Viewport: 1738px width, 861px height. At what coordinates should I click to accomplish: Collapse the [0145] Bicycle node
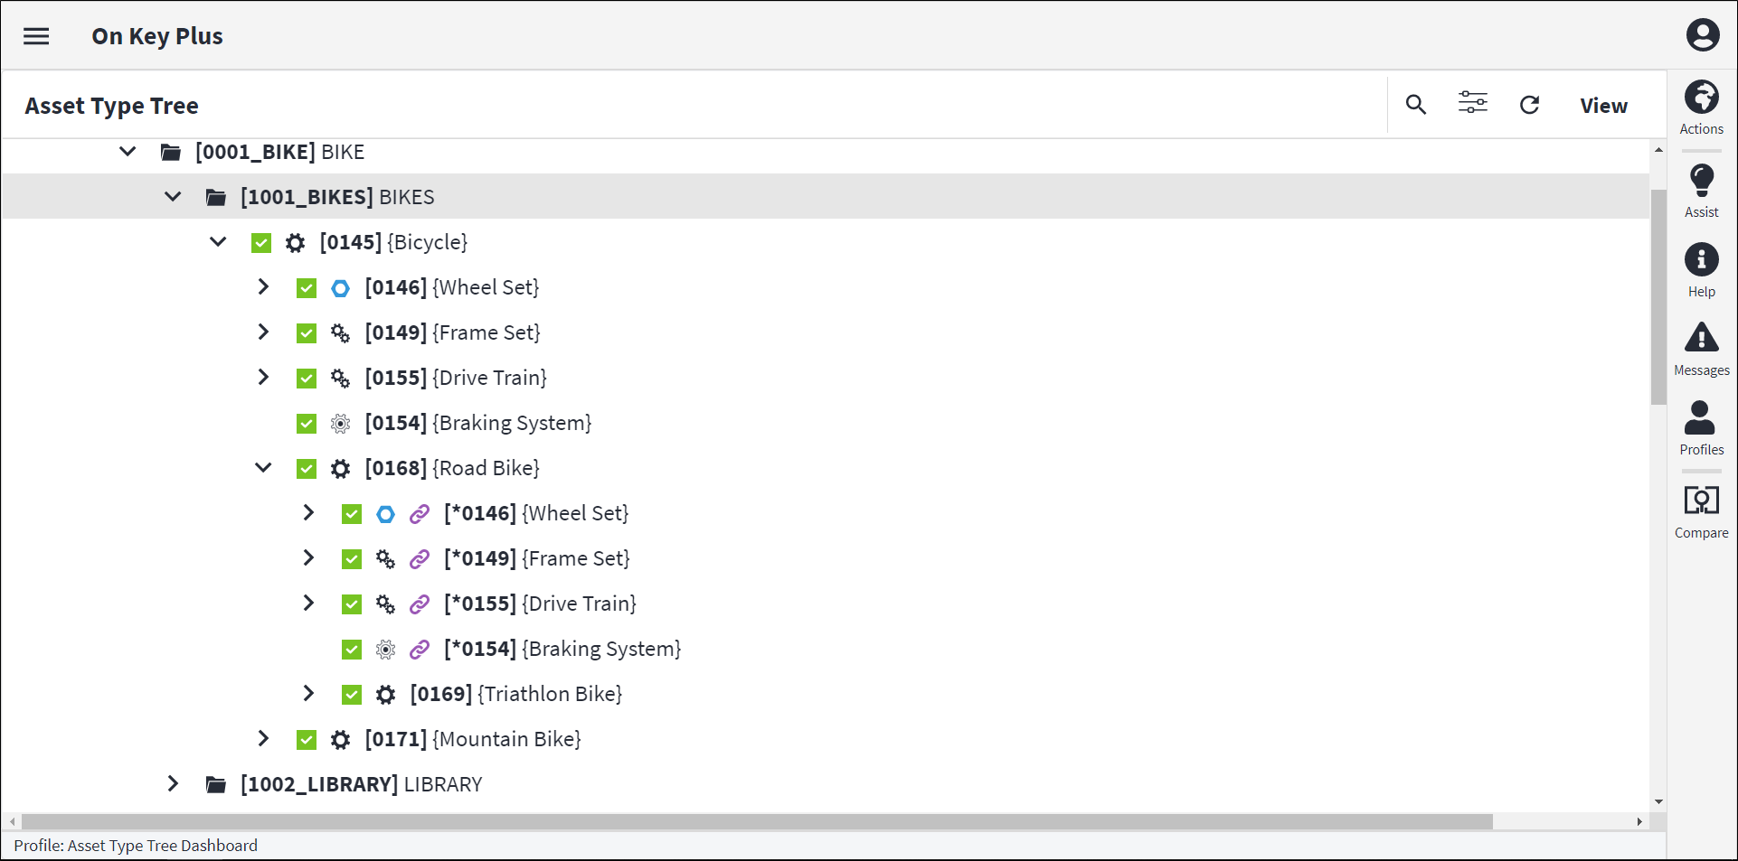click(x=218, y=241)
